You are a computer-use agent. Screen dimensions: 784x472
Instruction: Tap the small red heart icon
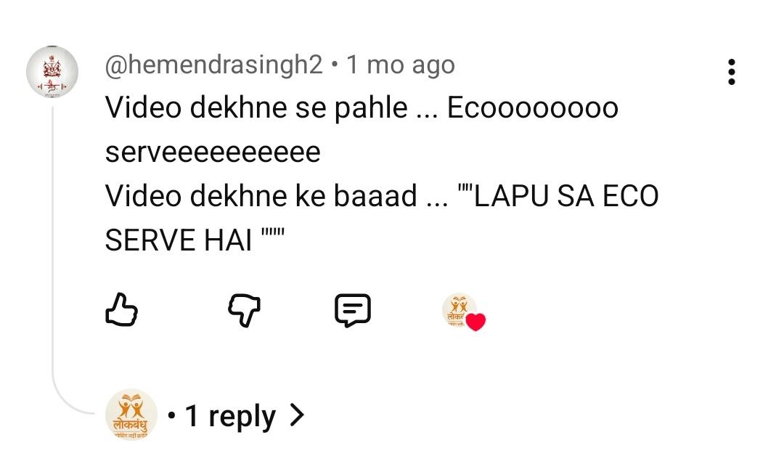coord(475,322)
